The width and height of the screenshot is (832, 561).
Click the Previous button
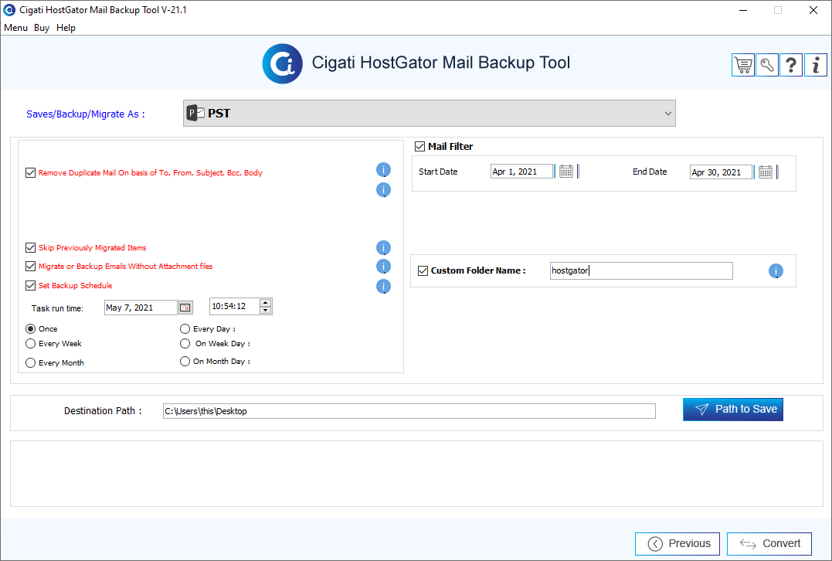[677, 543]
